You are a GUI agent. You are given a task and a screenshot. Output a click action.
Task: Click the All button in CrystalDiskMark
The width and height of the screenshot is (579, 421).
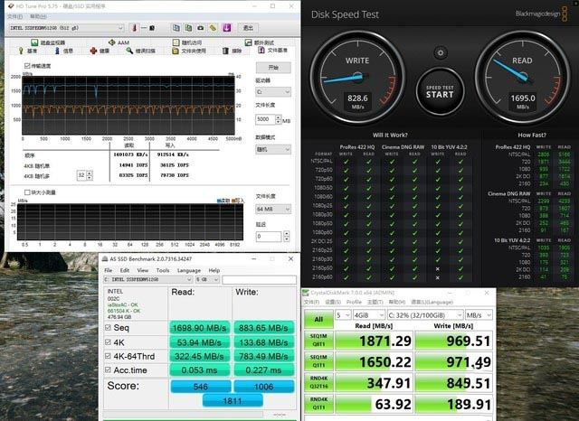pyautogui.click(x=318, y=319)
